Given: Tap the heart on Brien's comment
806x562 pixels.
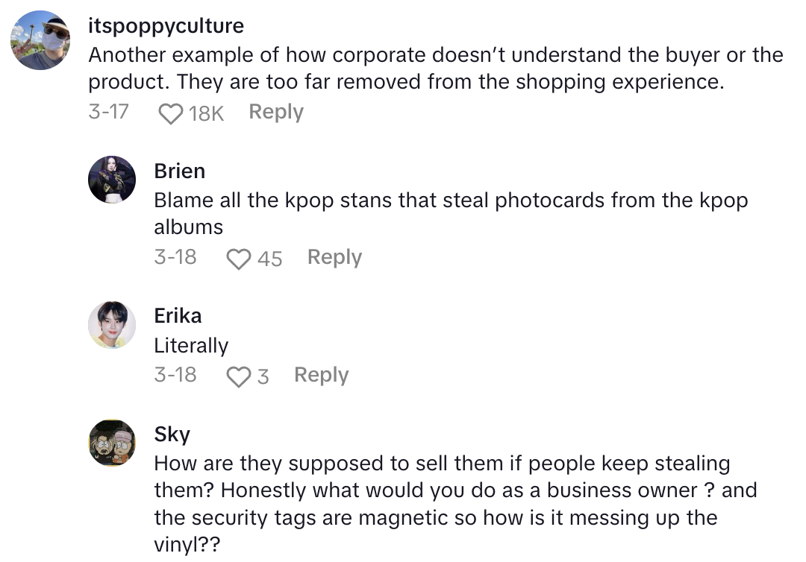Looking at the screenshot, I should [239, 259].
